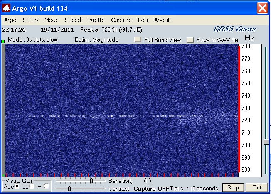Open the Log menu
Viewport: 271px width, 194px height.
[x=143, y=20]
